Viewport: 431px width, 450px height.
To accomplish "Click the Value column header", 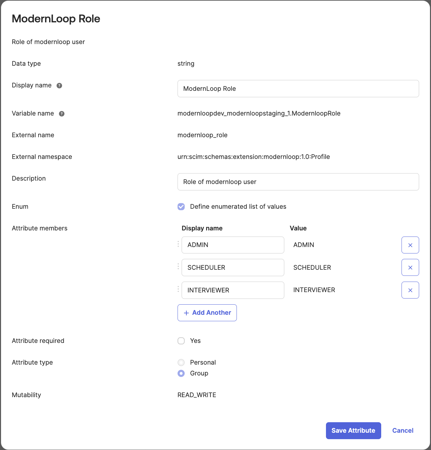I will (298, 228).
